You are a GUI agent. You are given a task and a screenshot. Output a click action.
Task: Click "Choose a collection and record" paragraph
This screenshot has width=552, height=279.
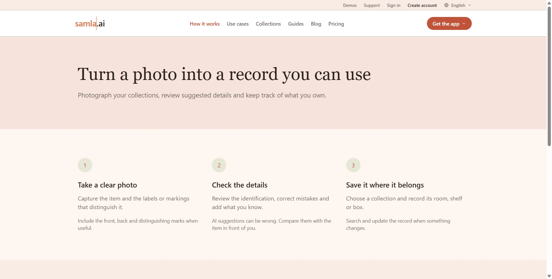[404, 203]
